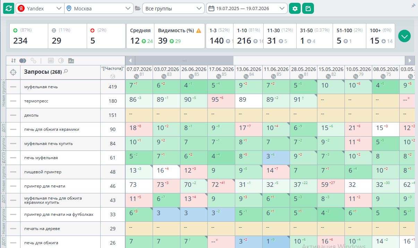Click the crosshair target icon beside Запросы

point(13,72)
